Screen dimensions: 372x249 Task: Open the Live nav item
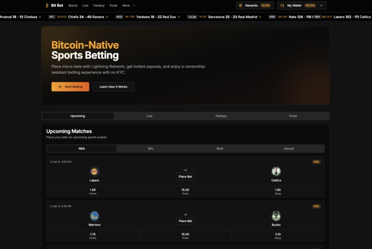tap(85, 6)
